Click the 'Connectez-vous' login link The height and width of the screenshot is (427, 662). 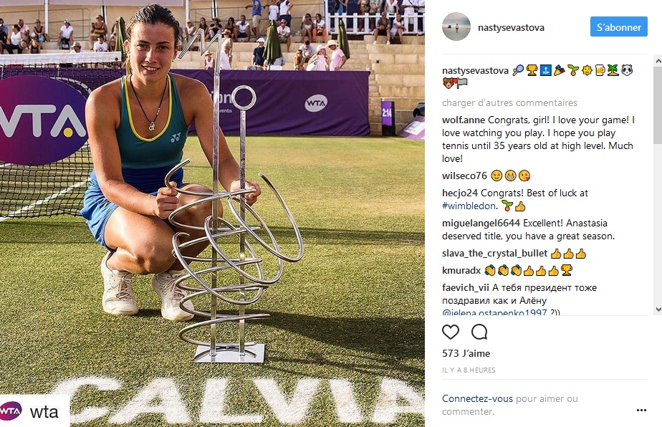point(477,398)
